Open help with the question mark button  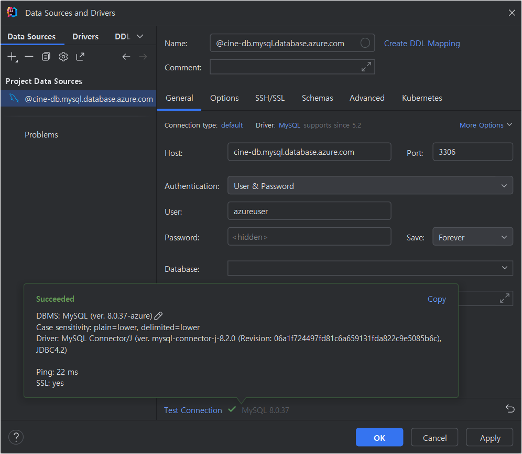[x=16, y=437]
